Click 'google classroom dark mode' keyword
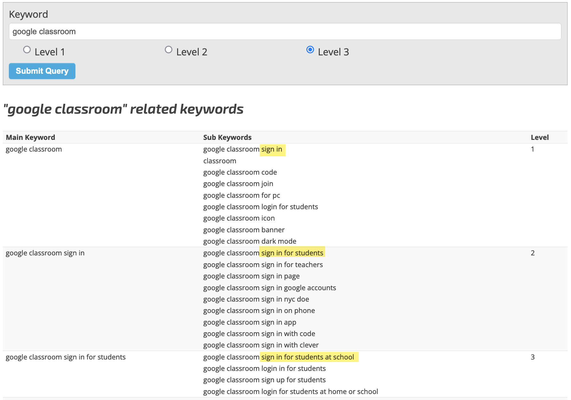Viewport: 571px width, 400px height. coord(250,241)
